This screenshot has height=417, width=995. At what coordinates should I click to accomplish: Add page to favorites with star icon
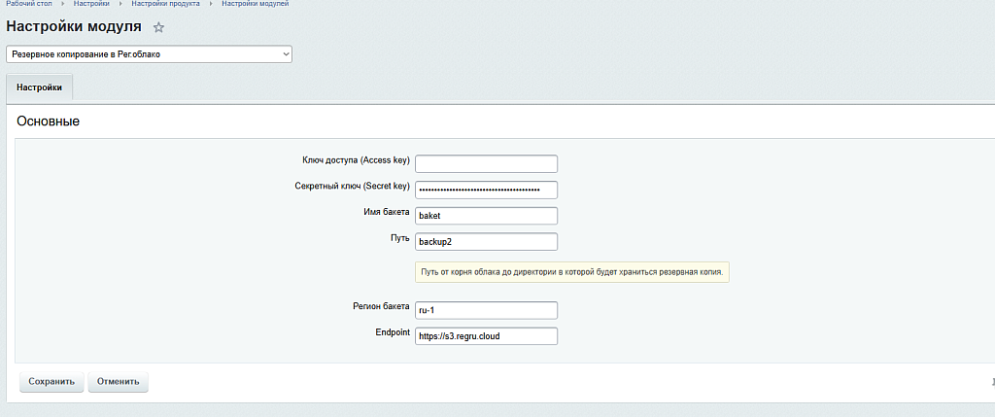pyautogui.click(x=159, y=27)
